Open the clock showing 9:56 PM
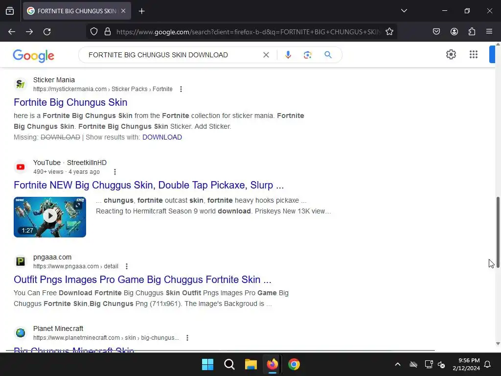 pos(466,364)
